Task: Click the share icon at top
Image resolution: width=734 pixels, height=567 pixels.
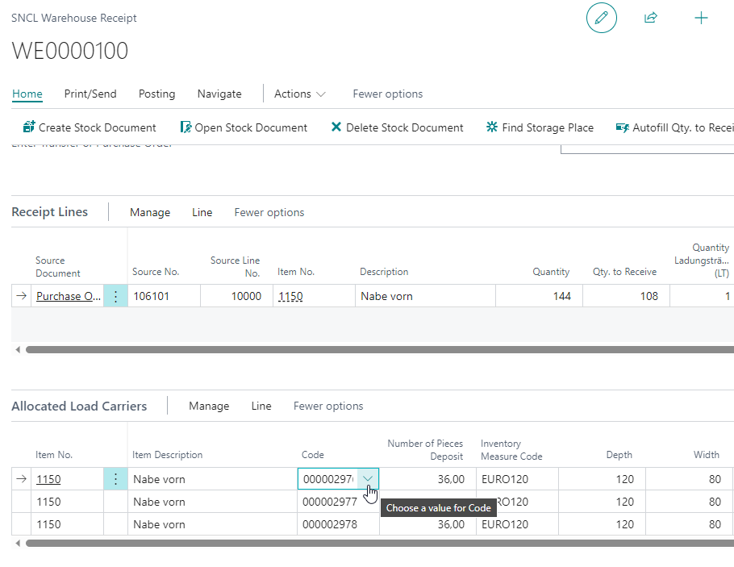Action: coord(650,18)
